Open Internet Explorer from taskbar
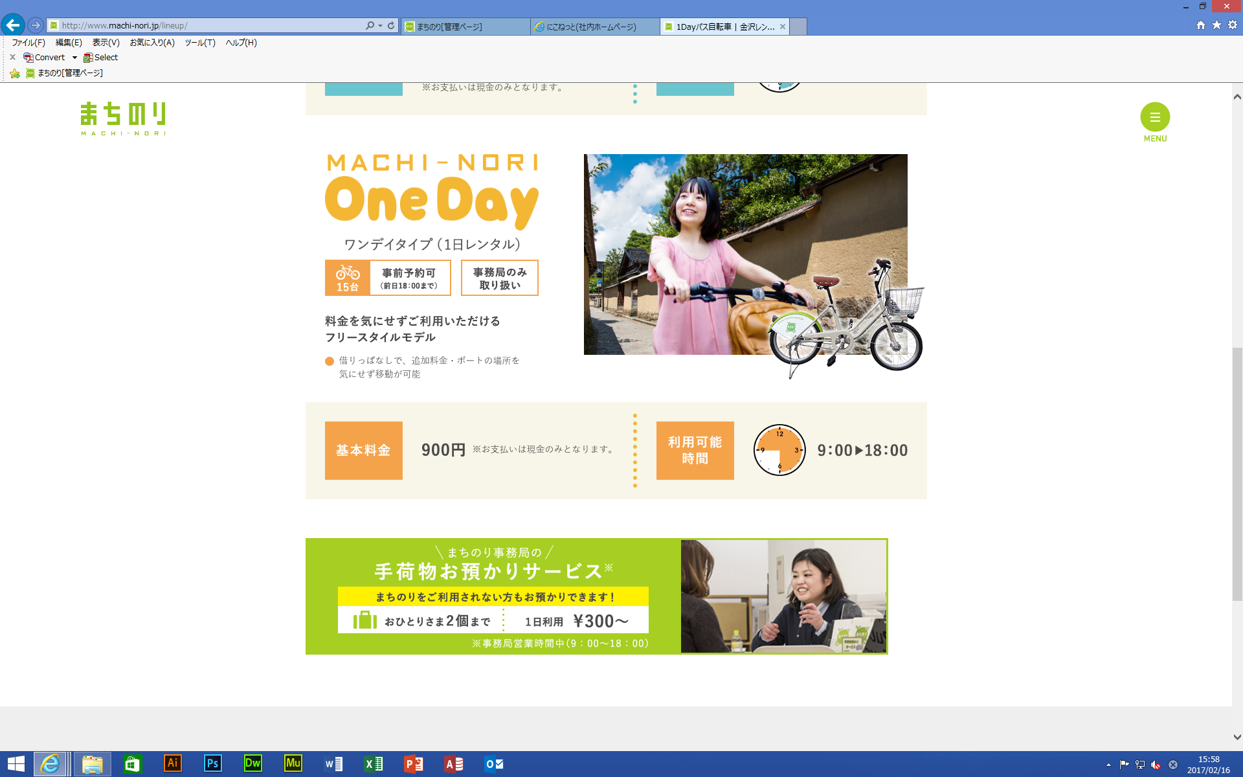Viewport: 1243px width, 777px height. tap(50, 764)
